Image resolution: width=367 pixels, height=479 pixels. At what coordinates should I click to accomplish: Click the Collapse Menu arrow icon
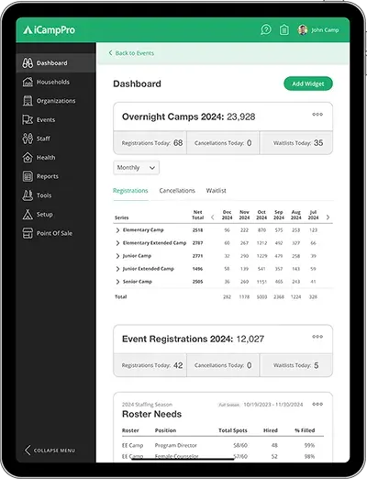(x=28, y=451)
